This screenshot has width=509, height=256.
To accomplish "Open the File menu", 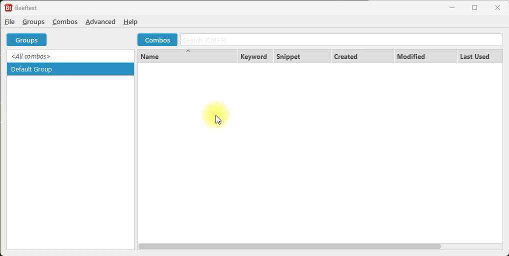I will [x=9, y=21].
